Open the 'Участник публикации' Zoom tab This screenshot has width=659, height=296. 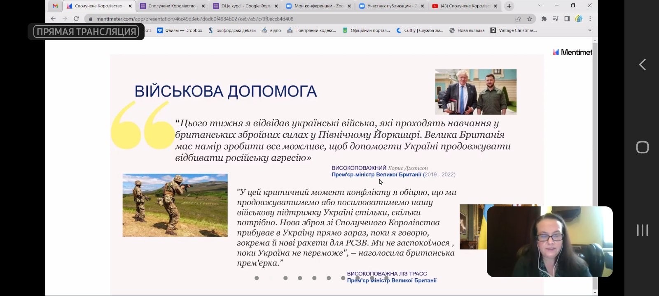click(x=392, y=6)
